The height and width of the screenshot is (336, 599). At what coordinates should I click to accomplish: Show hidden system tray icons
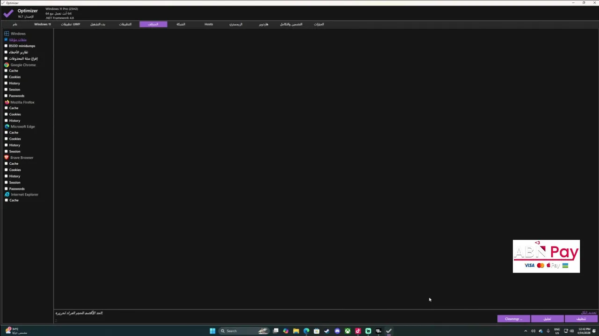(x=526, y=331)
